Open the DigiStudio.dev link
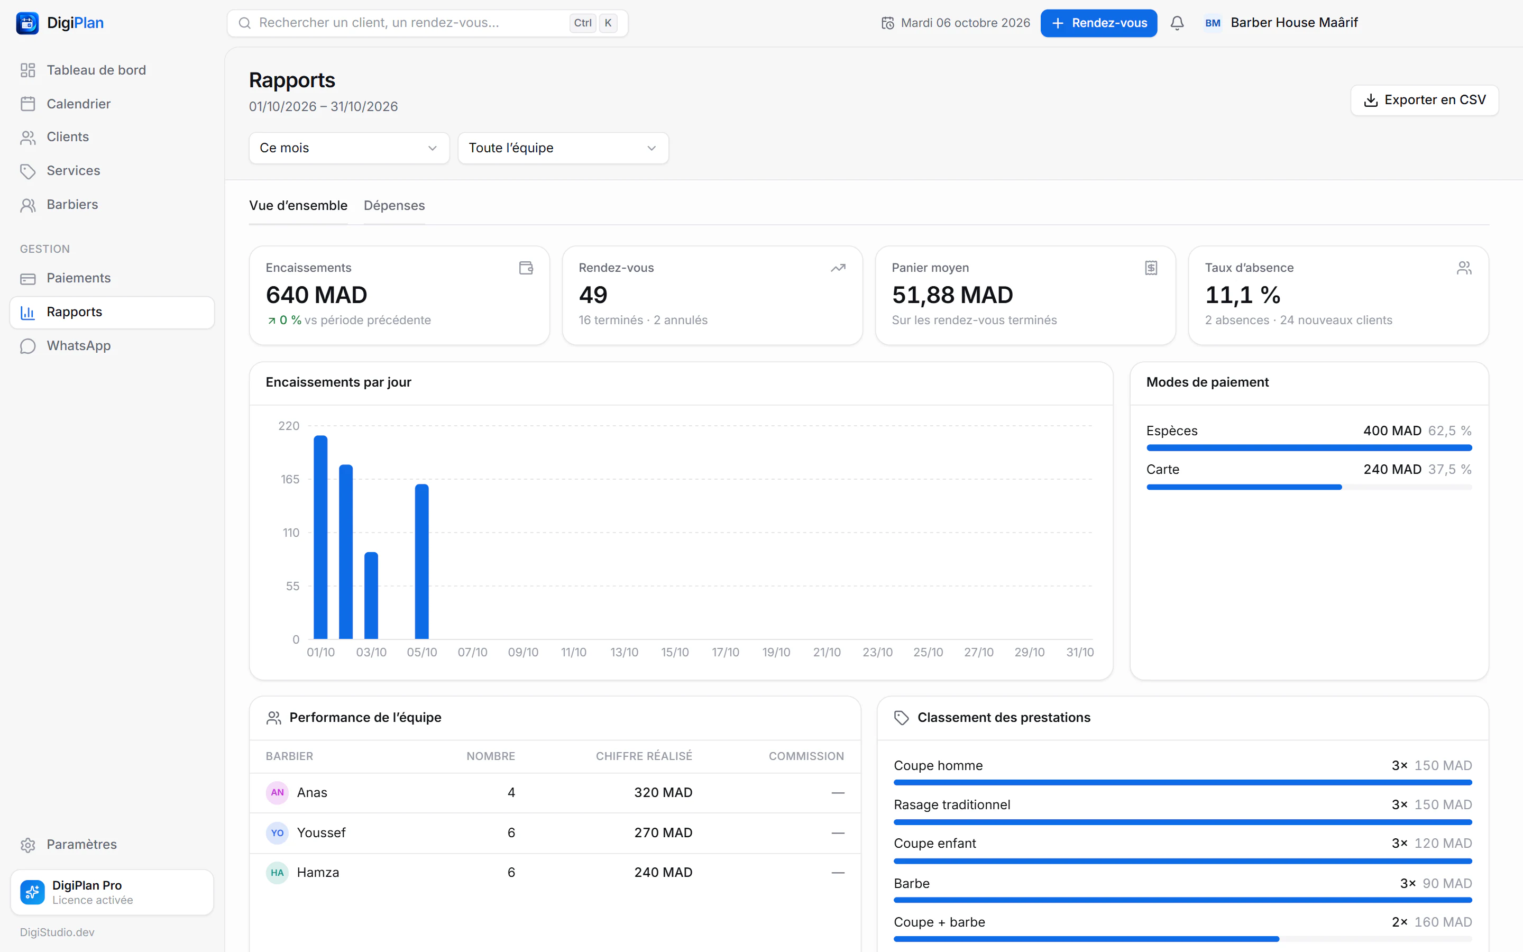Screen dimensions: 1523x952 click(57, 932)
